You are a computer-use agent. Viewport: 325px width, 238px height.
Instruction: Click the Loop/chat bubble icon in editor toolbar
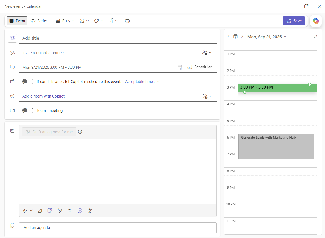(80, 210)
